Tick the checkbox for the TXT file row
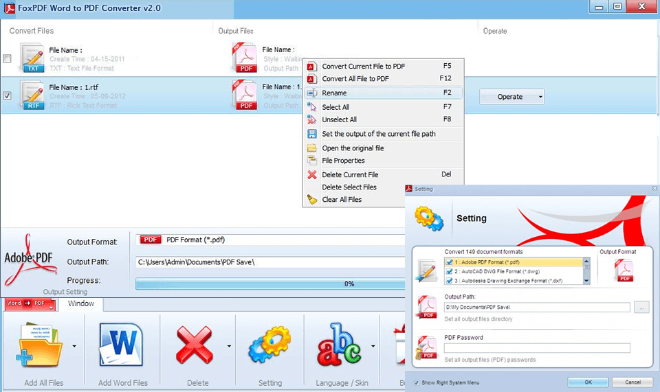The height and width of the screenshot is (392, 660). click(x=7, y=58)
